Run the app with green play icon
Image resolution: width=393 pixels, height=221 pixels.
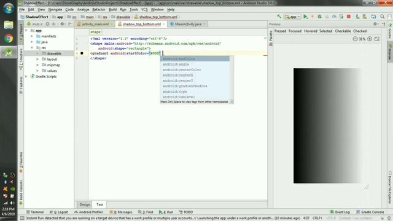305,17
